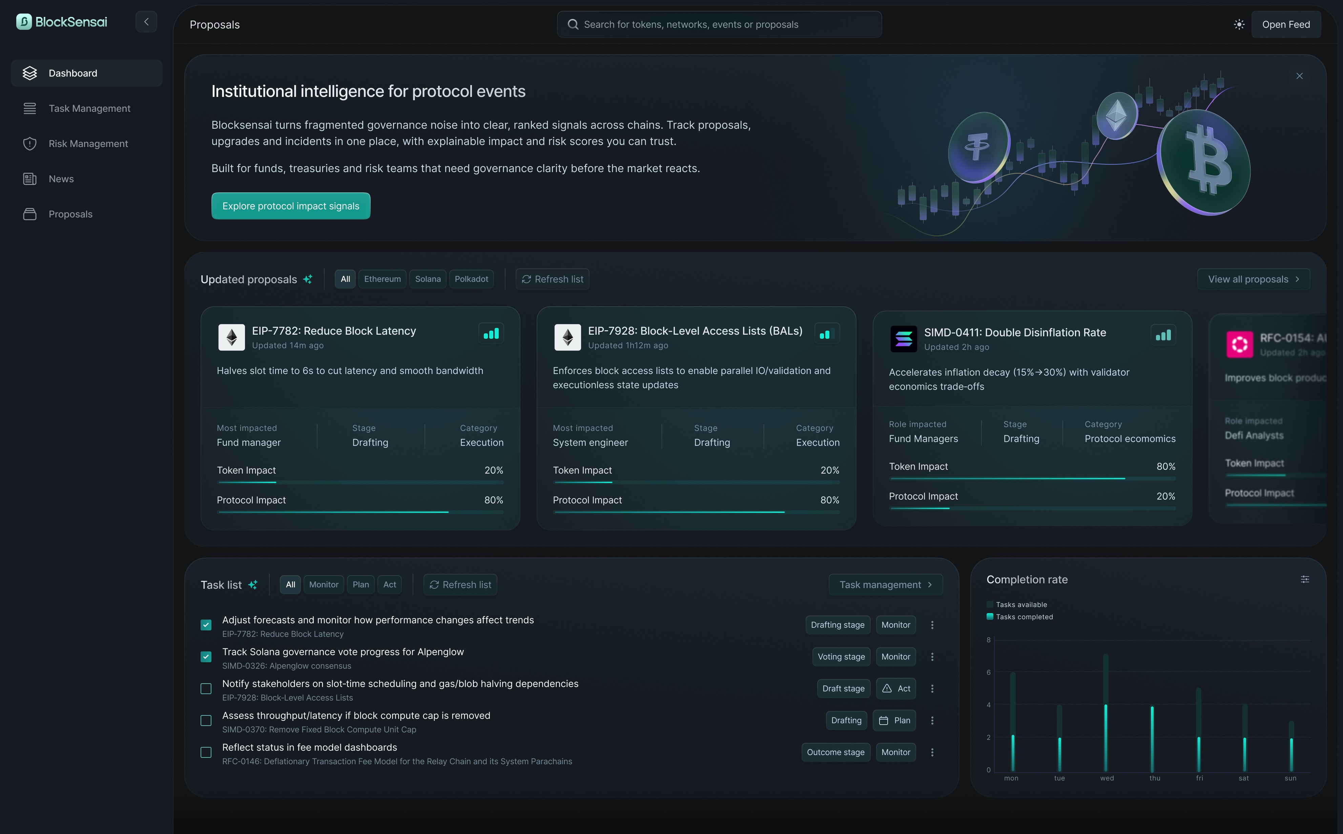Adjust the Token Impact progress bar on EIP-7782
This screenshot has width=1343, height=834.
360,482
